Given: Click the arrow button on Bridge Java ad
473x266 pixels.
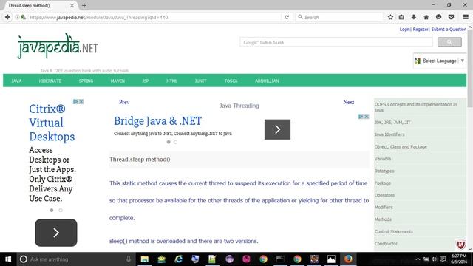Looking at the screenshot, I should click(277, 129).
